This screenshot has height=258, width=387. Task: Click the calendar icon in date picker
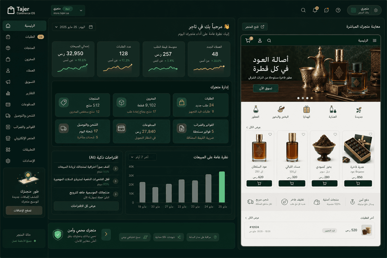tap(91, 27)
